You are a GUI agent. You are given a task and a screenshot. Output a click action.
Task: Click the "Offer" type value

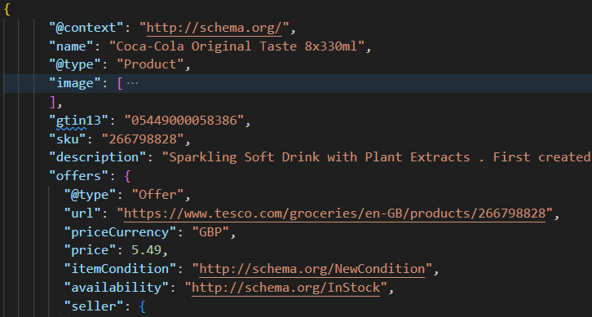(158, 195)
